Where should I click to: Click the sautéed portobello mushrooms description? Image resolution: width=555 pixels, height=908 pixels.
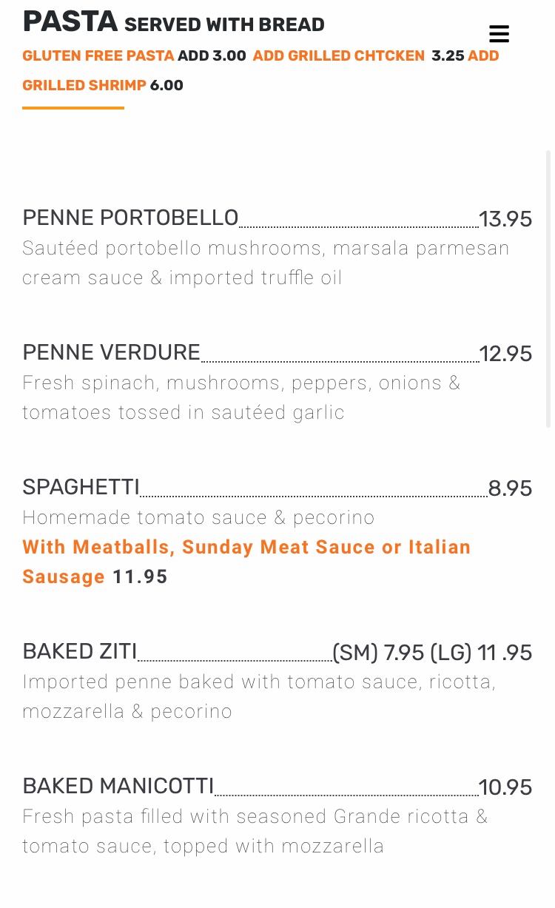266,263
